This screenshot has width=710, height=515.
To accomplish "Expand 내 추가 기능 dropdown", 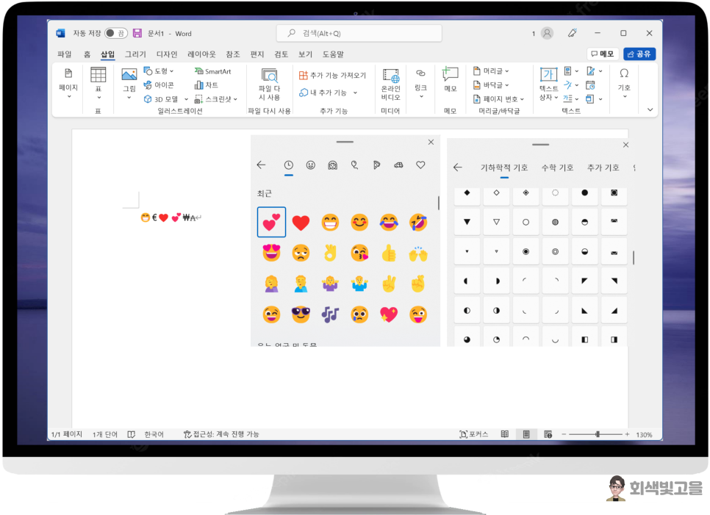I will pos(355,93).
